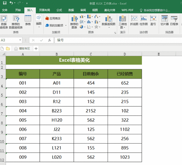This screenshot has height=165, width=182.
Task: Open the 美化大师 tab
Action: click(x=110, y=10)
